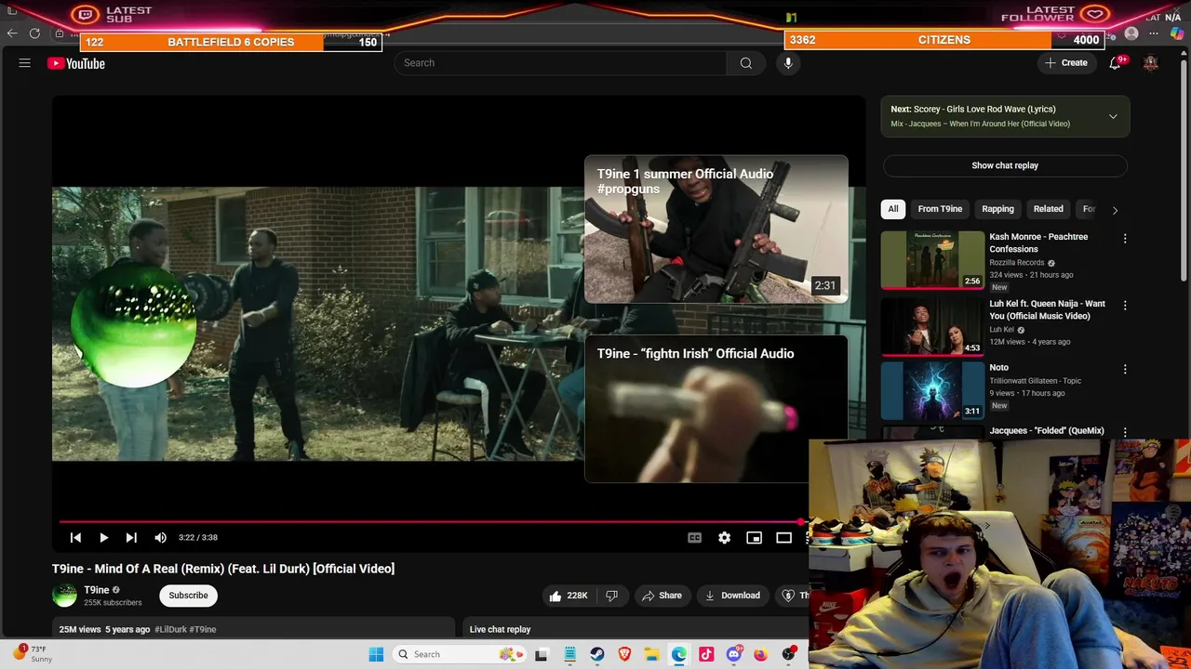Seek on the red video progress bar
Viewport: 1191px width, 669px height.
pyautogui.click(x=431, y=522)
